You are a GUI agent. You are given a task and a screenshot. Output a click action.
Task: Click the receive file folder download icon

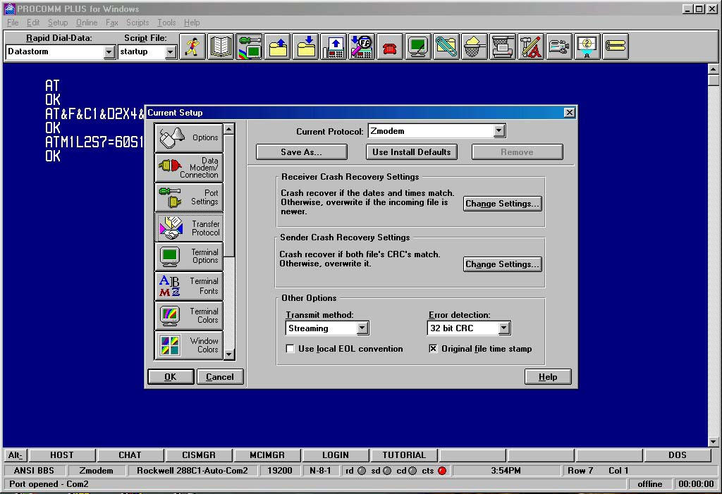[x=305, y=47]
